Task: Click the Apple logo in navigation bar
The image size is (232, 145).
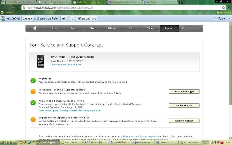Action: pos(35,28)
